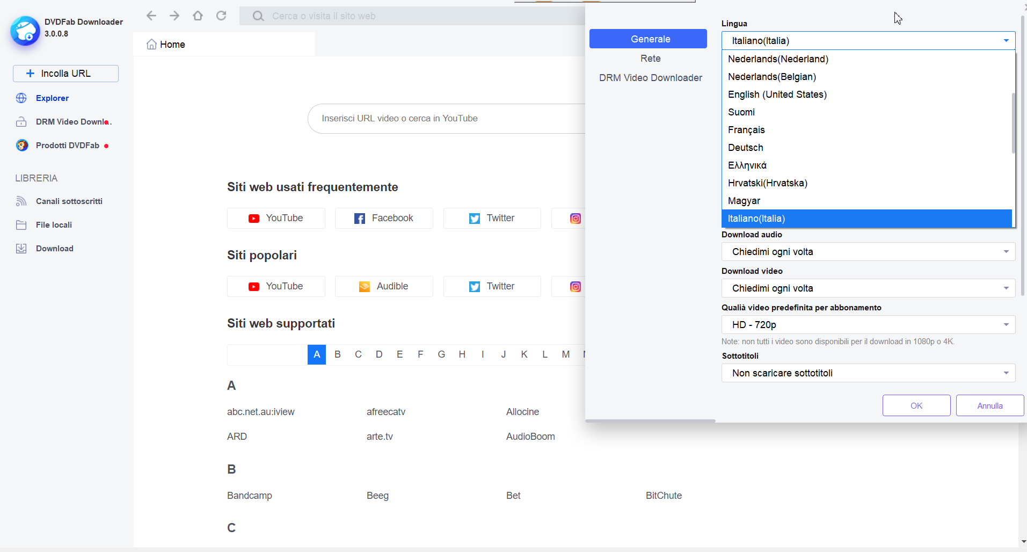
Task: Click the Explorer globe icon
Action: click(x=21, y=98)
